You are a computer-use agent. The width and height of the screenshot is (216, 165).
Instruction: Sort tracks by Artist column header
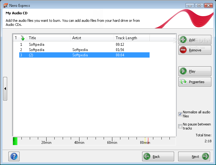point(92,38)
